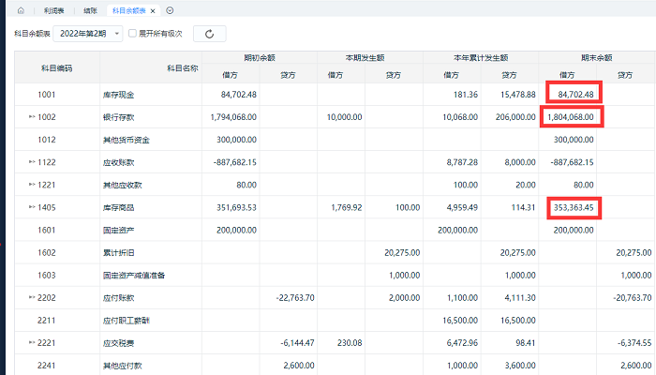Expand account 1405 库存商品 row
656x375 pixels.
32,207
